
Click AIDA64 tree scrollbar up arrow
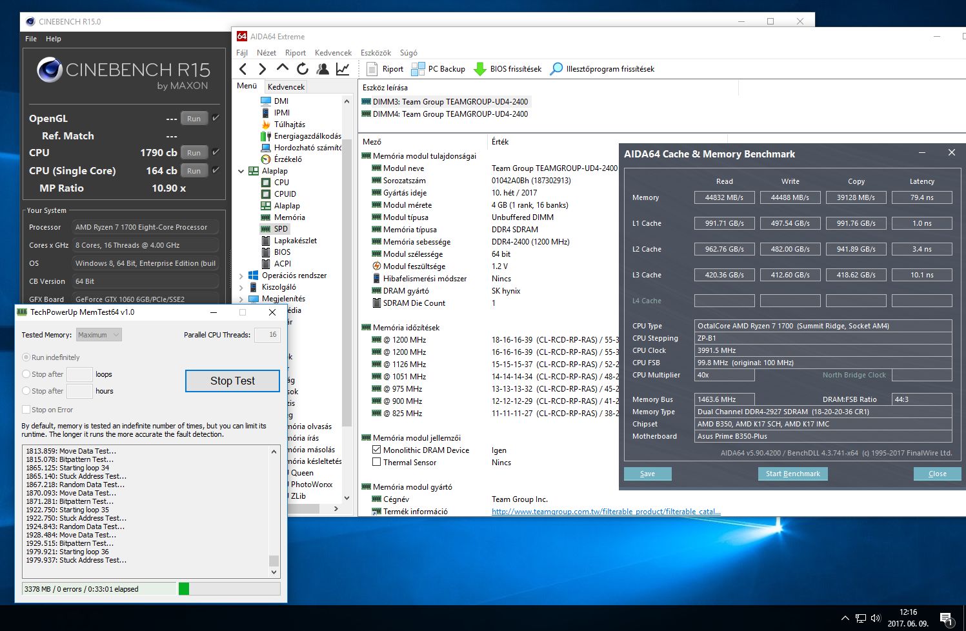[347, 101]
